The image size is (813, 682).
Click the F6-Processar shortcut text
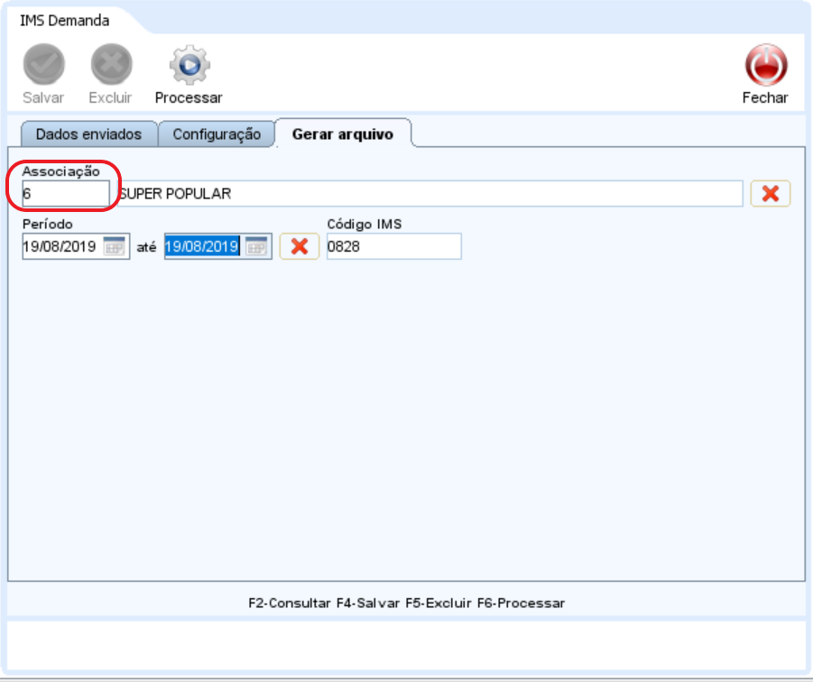tap(521, 603)
